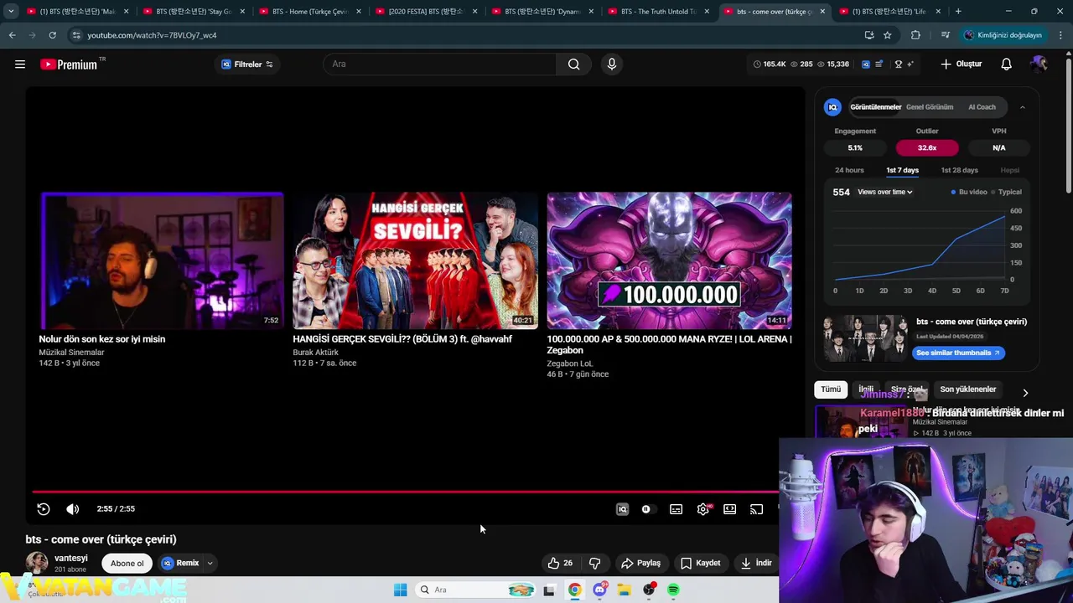Viewport: 1073px width, 603px height.
Task: Select the 24 hours range tab
Action: (849, 170)
